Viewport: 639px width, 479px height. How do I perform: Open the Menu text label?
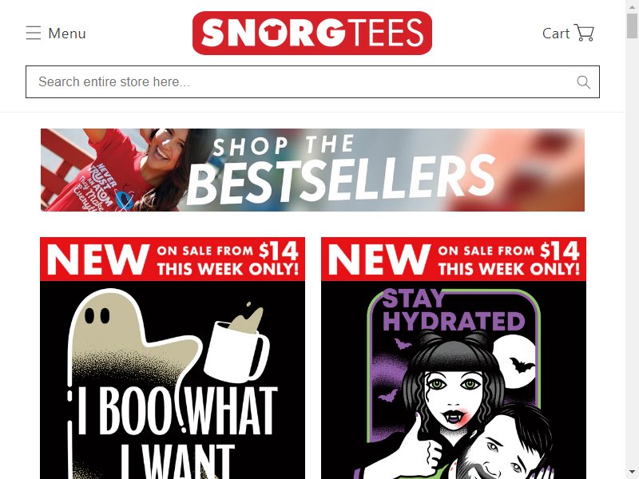click(x=67, y=34)
